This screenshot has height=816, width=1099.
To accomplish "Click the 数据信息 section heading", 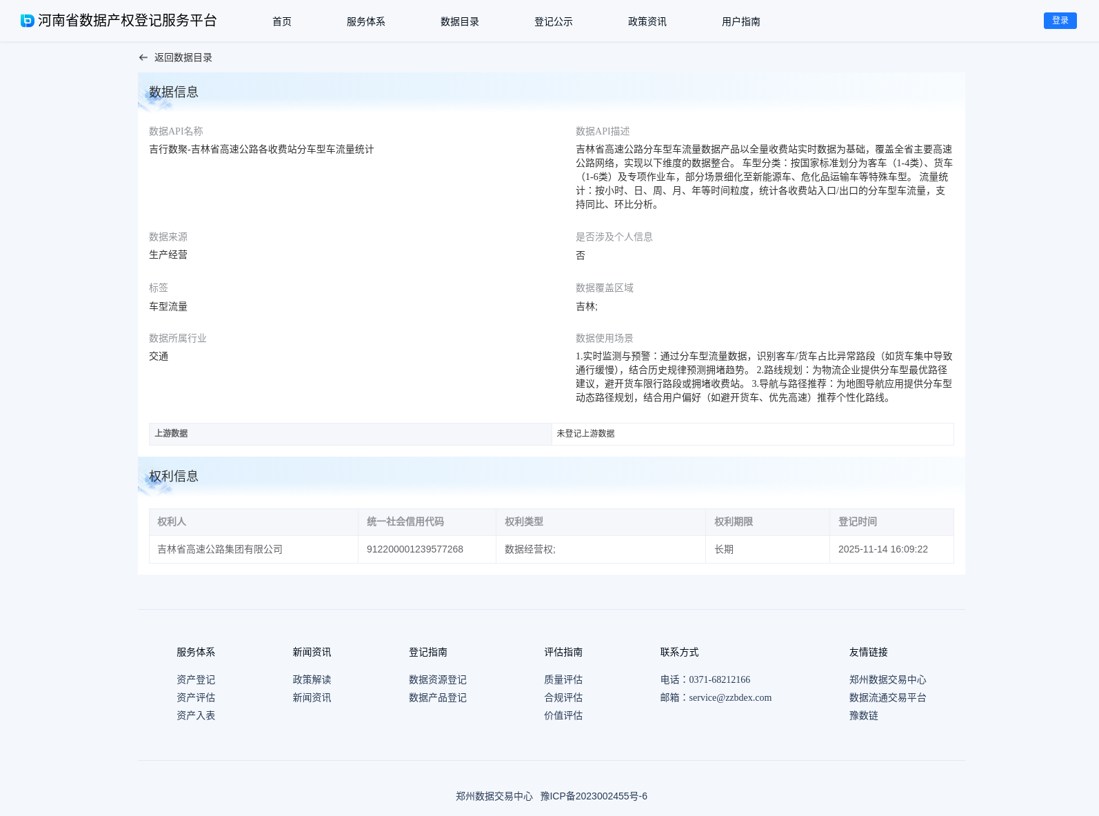I will point(174,92).
